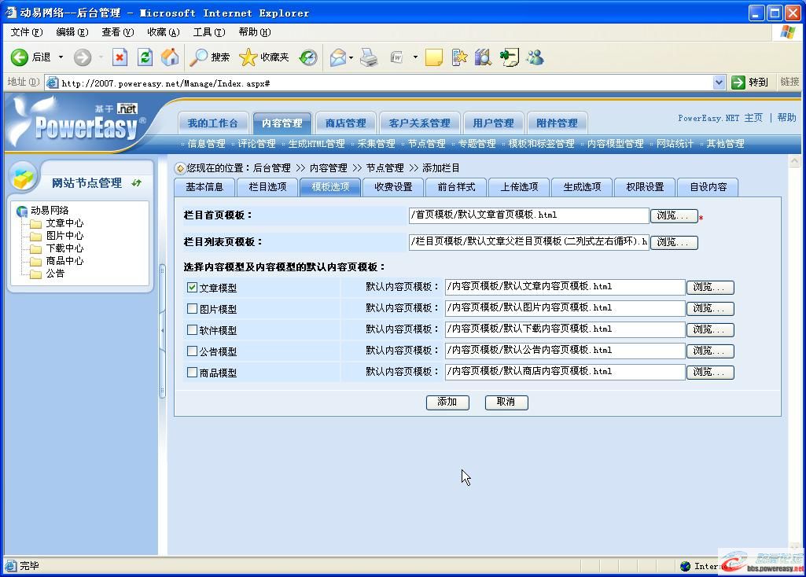
Task: Click the search (搜索) icon in the IE toolbar
Action: pyautogui.click(x=198, y=57)
